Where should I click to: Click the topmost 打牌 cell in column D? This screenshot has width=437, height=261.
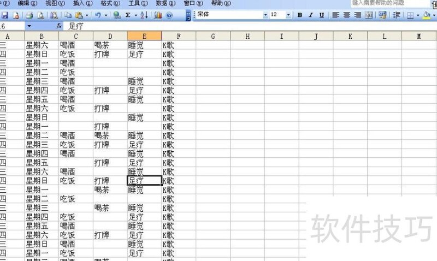(110, 54)
